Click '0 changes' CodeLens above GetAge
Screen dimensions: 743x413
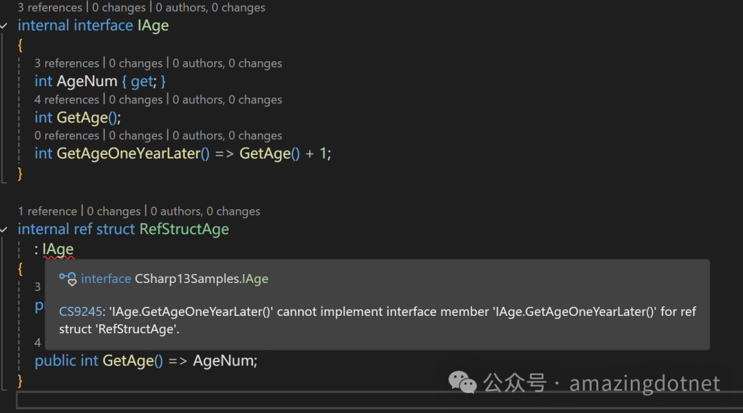(136, 99)
